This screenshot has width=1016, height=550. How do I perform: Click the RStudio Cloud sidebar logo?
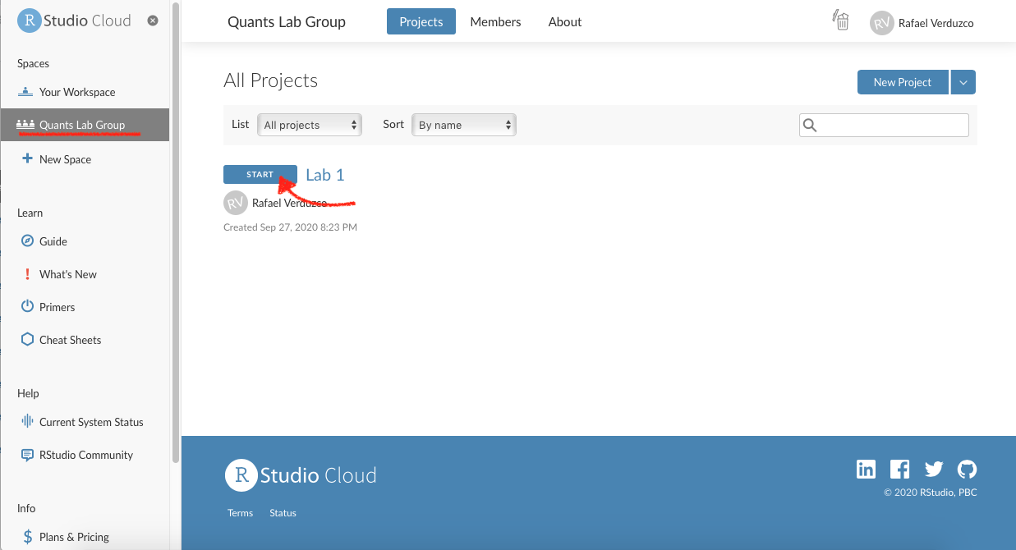[x=74, y=21]
